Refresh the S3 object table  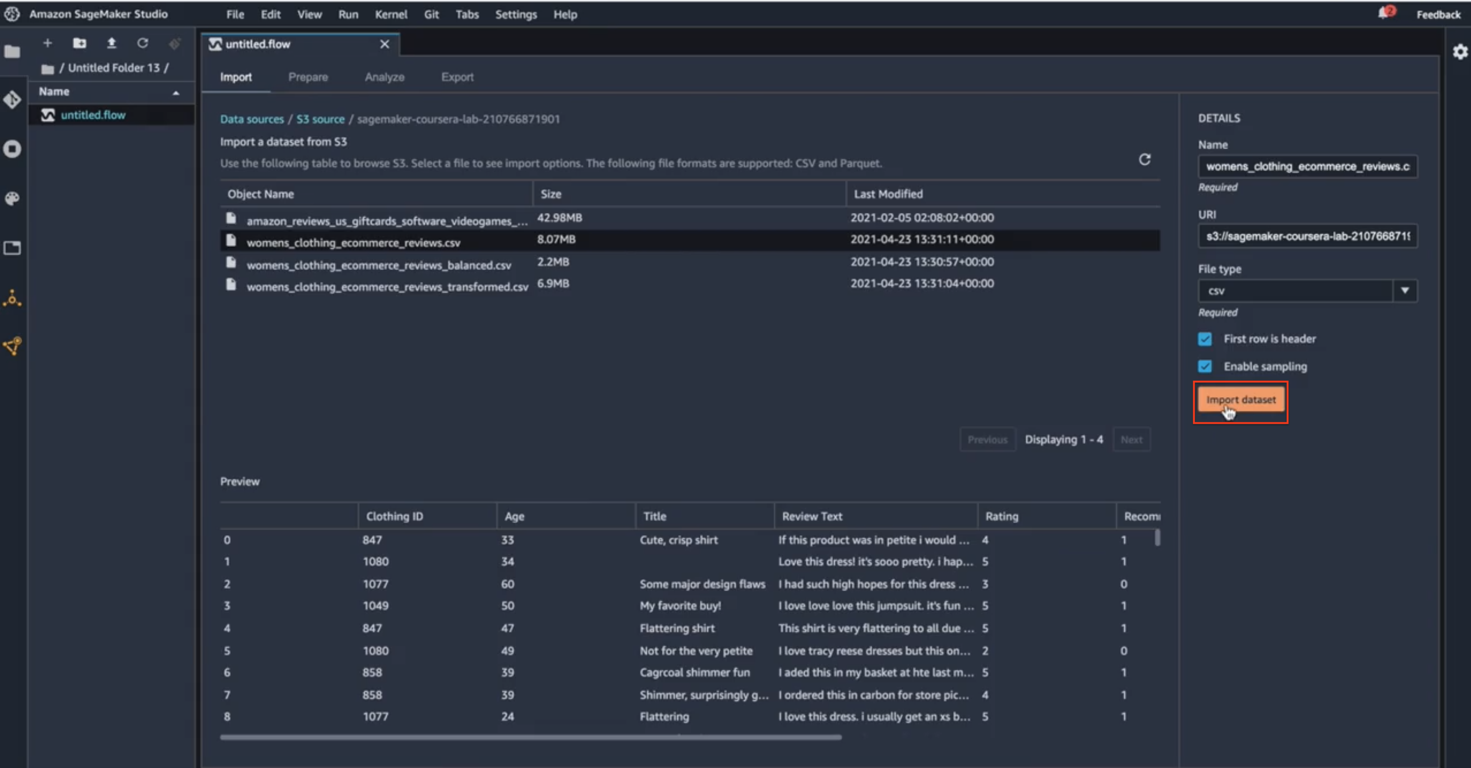click(1144, 159)
